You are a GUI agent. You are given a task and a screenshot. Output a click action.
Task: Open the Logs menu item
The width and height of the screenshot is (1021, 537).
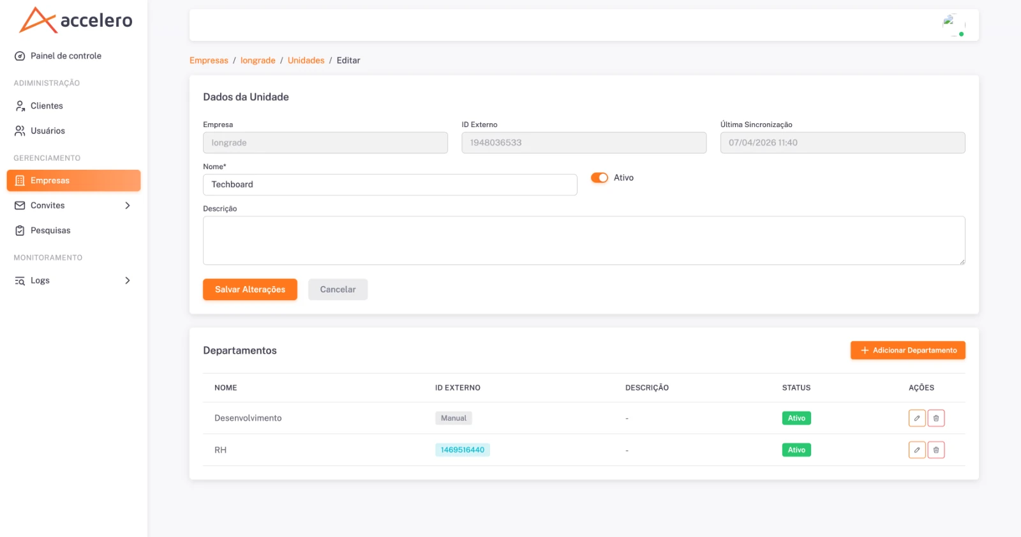pos(73,280)
